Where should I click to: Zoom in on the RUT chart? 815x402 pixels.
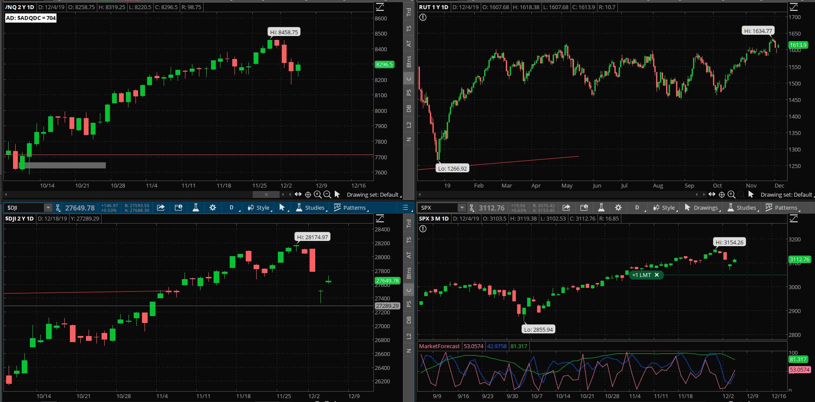click(731, 194)
